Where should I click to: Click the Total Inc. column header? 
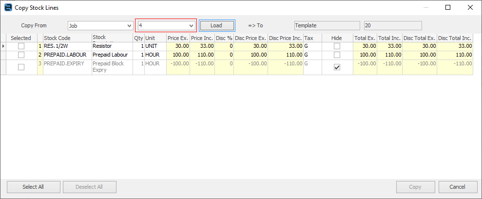tap(389, 38)
